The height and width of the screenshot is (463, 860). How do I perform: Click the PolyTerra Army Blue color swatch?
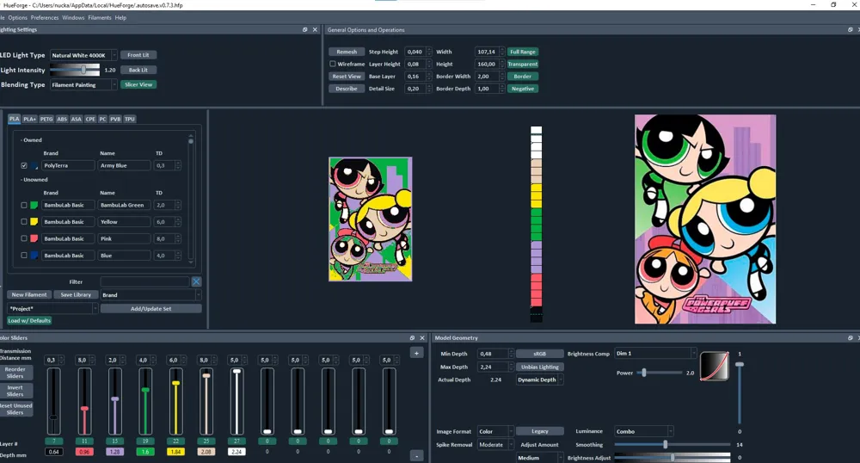coord(34,166)
